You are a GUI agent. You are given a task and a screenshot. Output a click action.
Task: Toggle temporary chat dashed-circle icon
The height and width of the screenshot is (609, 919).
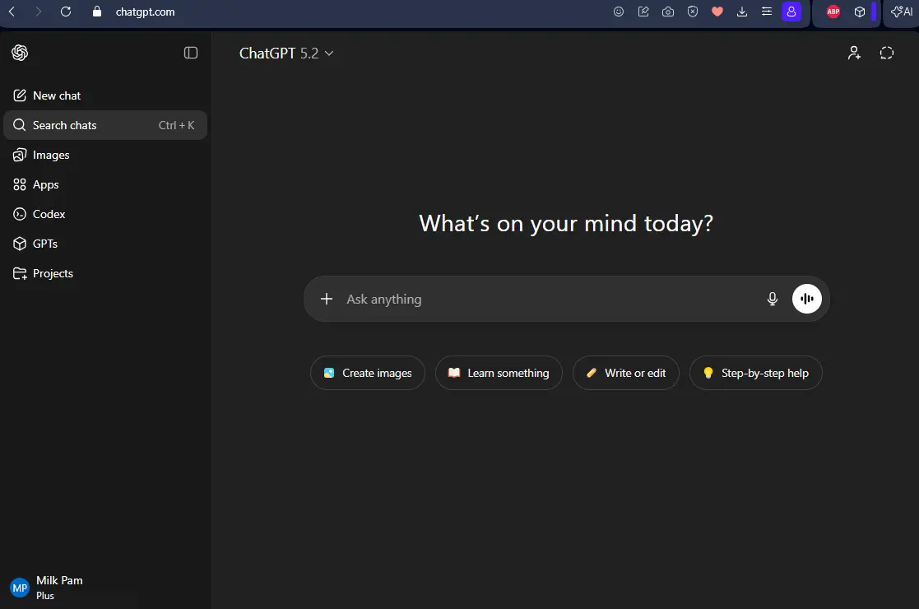tap(887, 53)
